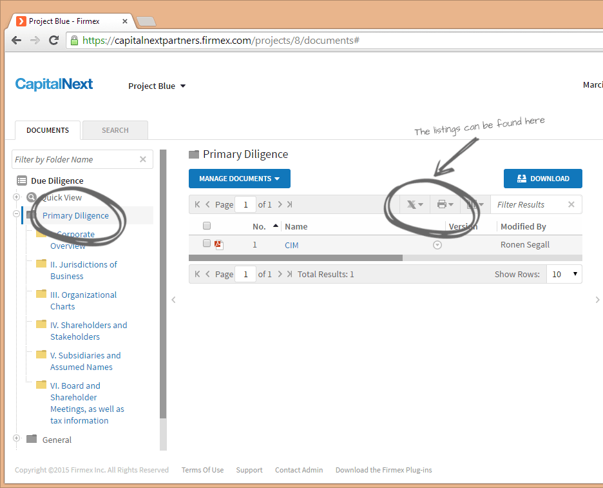Go back with browser back arrow
This screenshot has width=603, height=488.
(16, 40)
